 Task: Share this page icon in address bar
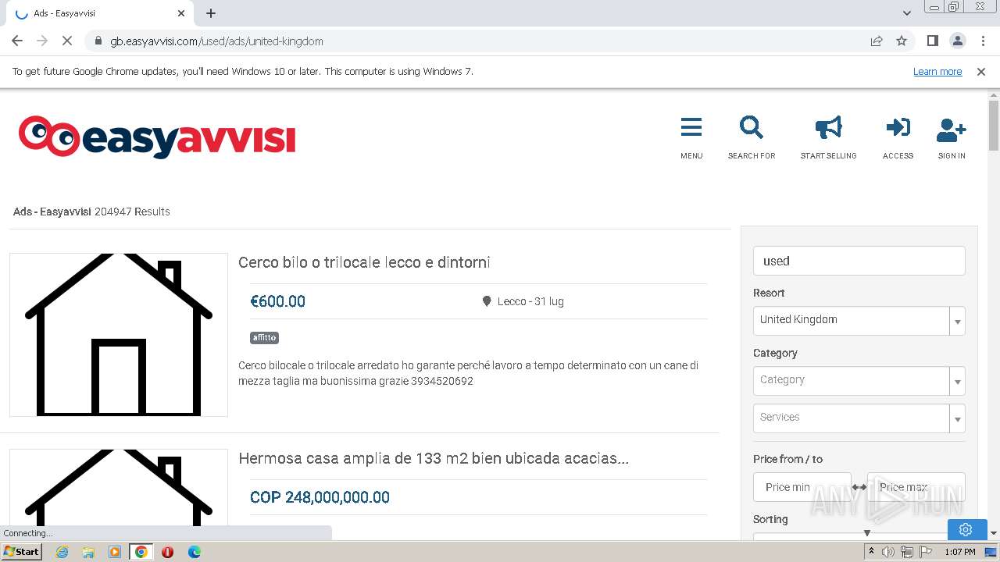(x=877, y=41)
